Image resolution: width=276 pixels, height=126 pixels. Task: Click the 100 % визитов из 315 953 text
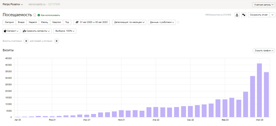218,15
